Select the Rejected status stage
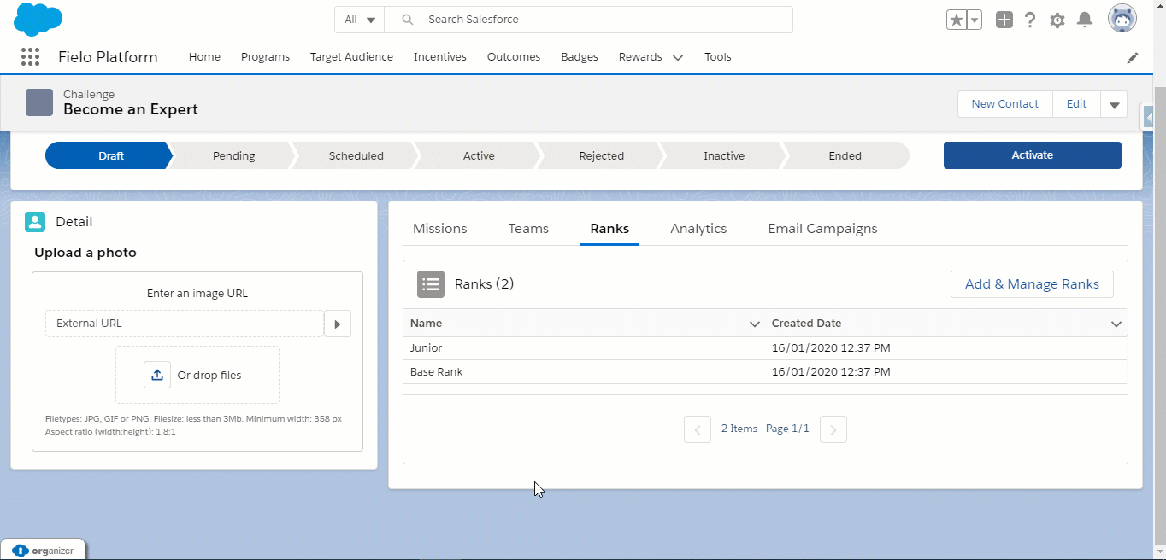This screenshot has height=560, width=1166. click(602, 155)
